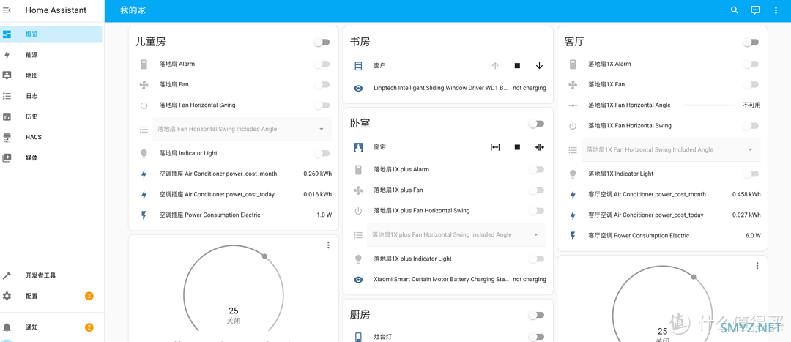Screen dimensions: 791x342
Task: Open the 窗户 window up arrow
Action: [x=495, y=66]
